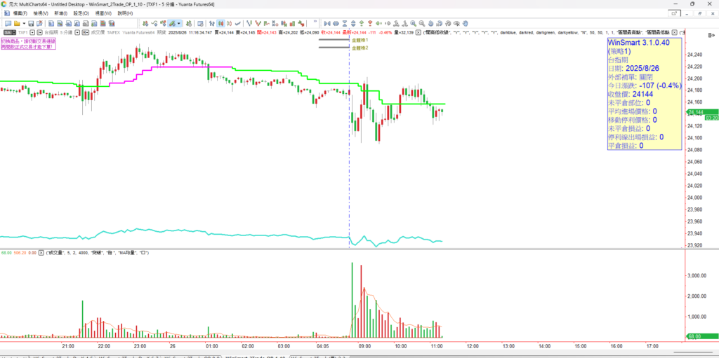The width and height of the screenshot is (719, 358).
Task: Toggle the box before the 開高低收線 indicator
Action: pos(418,32)
